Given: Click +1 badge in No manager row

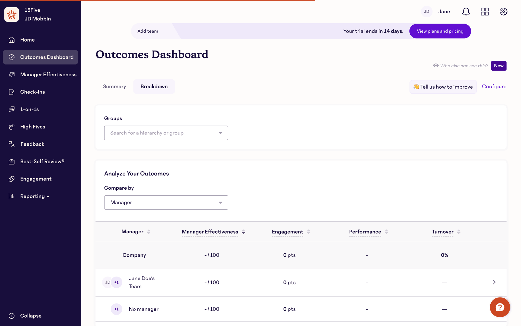Looking at the screenshot, I should click(116, 309).
